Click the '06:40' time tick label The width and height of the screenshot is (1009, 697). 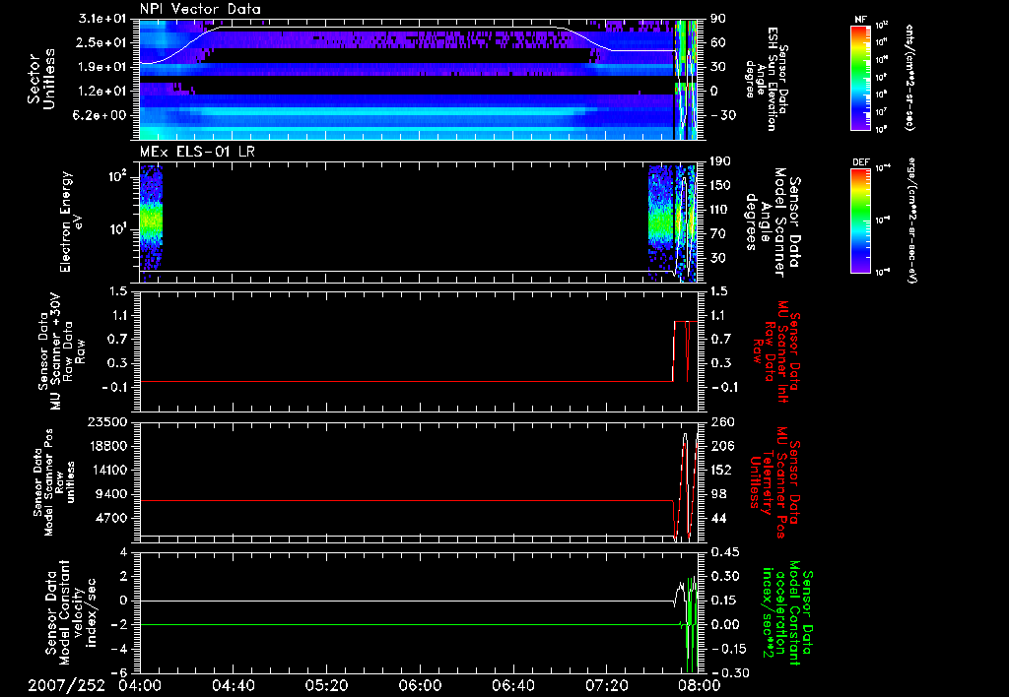tap(513, 685)
